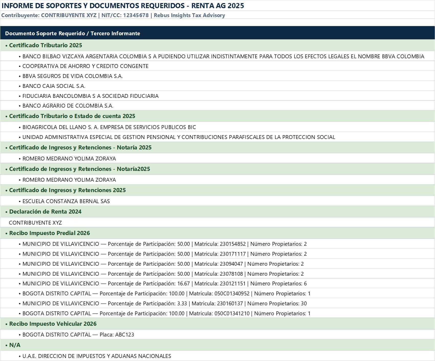Screen dimensions: 435x361
Task: Select ROMERO MEDRANO under Notaría 2025 with space
Action: coord(217,159)
